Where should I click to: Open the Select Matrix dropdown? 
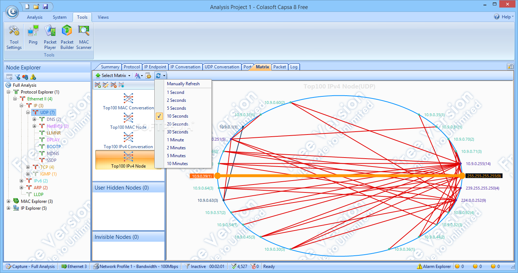(113, 76)
